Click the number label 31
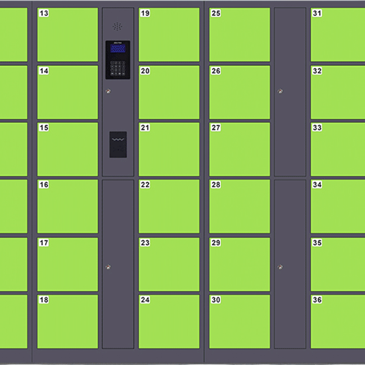Viewport: 365px width, 365px height. coord(317,13)
